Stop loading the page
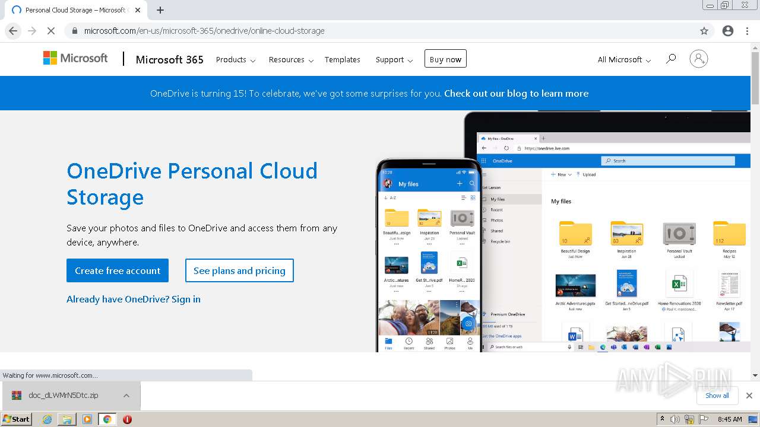Screen dimensions: 760x427 point(51,31)
